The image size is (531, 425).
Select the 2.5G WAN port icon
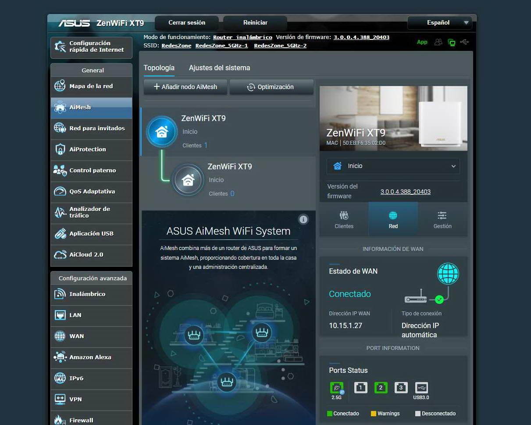coord(336,388)
